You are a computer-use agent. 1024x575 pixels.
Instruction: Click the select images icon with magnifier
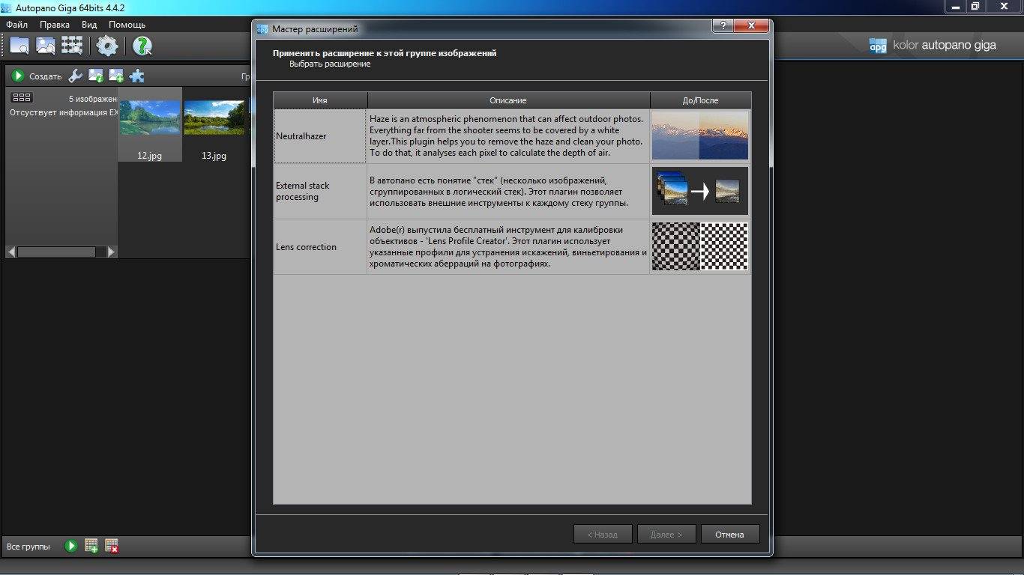click(46, 46)
